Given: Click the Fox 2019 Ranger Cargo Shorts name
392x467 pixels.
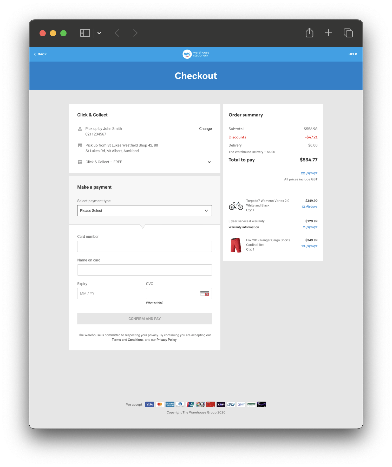Looking at the screenshot, I should (268, 240).
